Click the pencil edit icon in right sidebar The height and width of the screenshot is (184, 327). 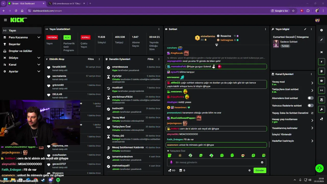pyautogui.click(x=321, y=40)
